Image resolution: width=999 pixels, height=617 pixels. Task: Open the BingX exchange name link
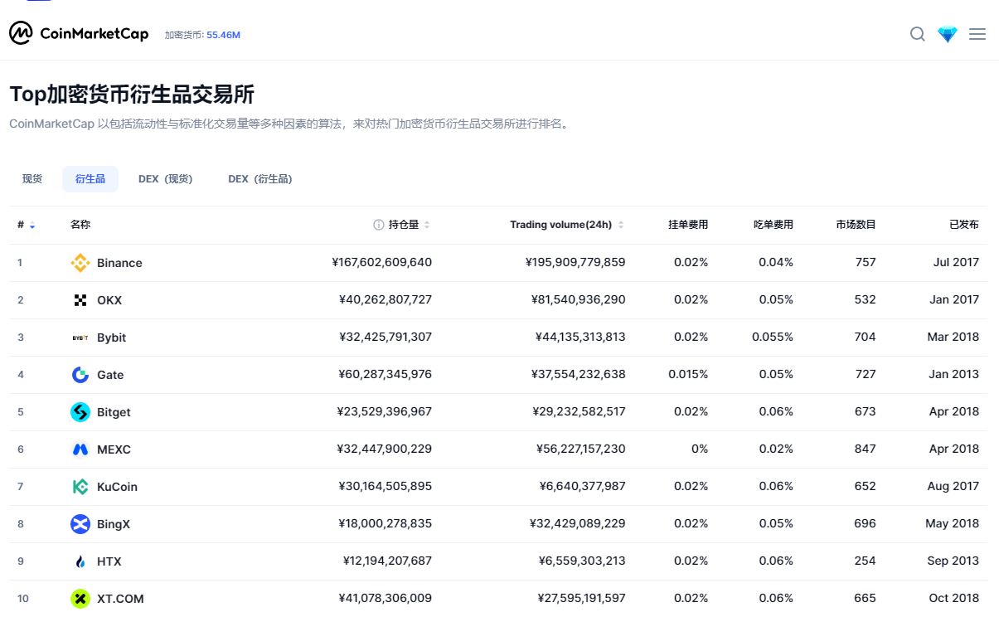tap(114, 524)
